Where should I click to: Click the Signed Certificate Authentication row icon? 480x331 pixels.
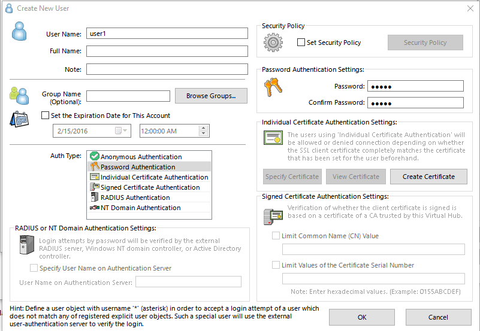[x=94, y=187]
